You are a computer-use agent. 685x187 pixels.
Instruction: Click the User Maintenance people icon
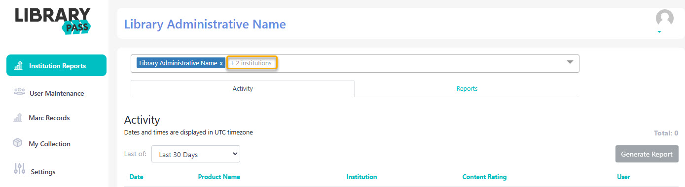tap(19, 92)
